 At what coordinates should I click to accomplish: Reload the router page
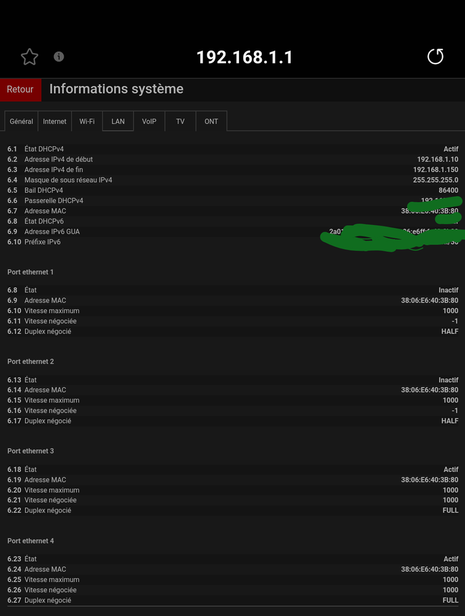[435, 57]
